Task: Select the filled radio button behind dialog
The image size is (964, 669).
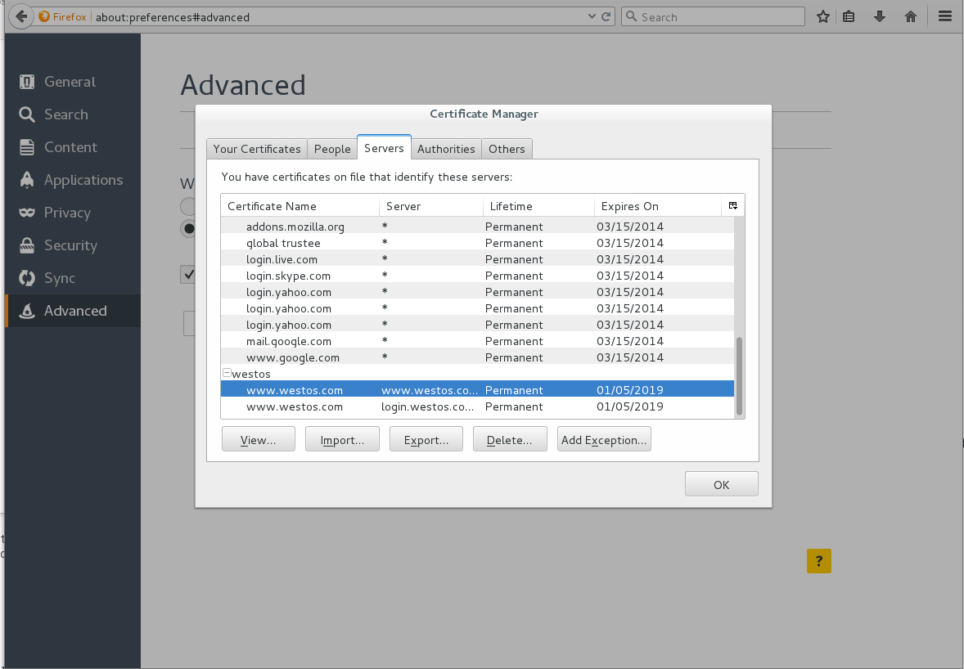Action: click(x=188, y=228)
